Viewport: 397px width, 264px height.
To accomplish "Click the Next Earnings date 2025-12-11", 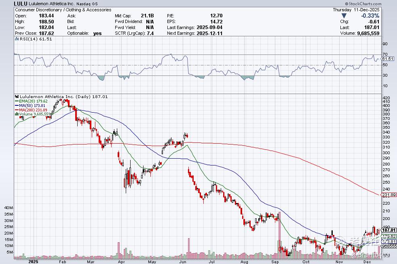I will (x=209, y=33).
